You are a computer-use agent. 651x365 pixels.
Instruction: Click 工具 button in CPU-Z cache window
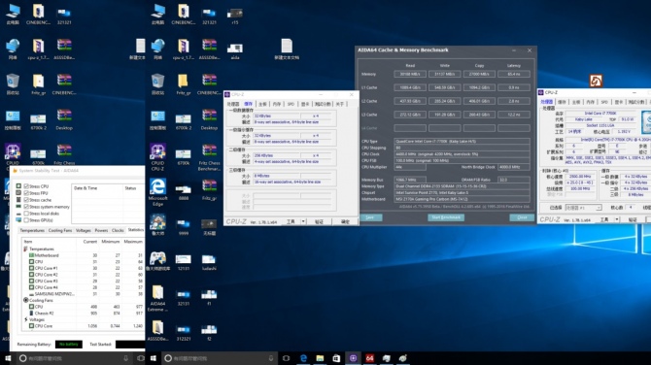click(x=291, y=221)
